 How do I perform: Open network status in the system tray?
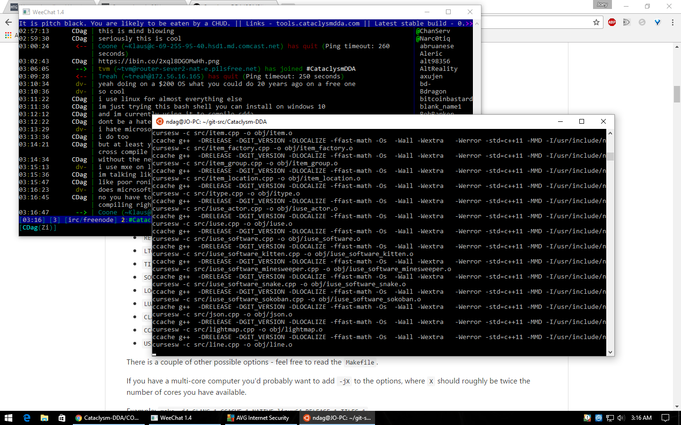point(610,418)
